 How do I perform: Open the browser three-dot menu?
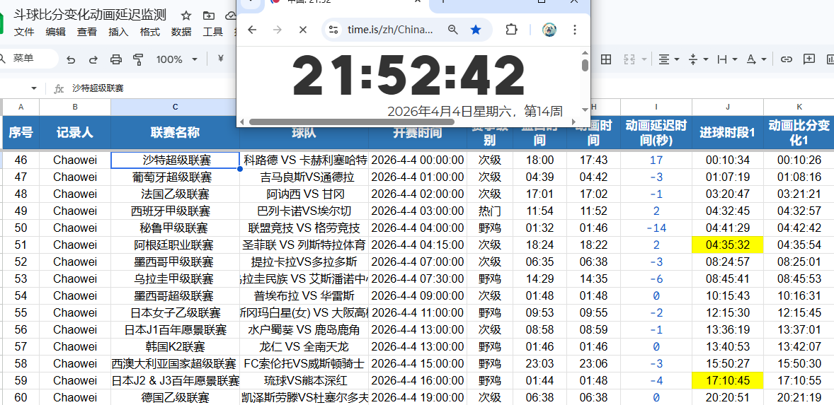[574, 30]
